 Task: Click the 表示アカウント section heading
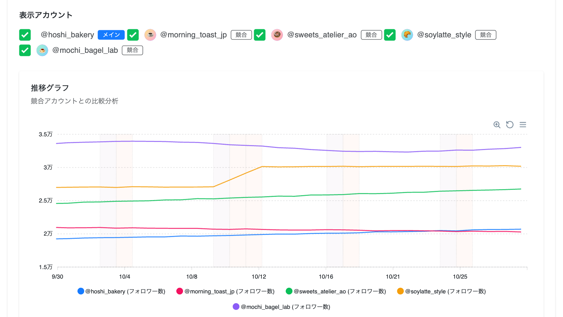(46, 15)
